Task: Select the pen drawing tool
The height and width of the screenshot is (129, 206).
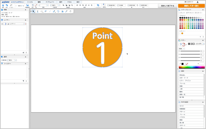Action: [54, 11]
